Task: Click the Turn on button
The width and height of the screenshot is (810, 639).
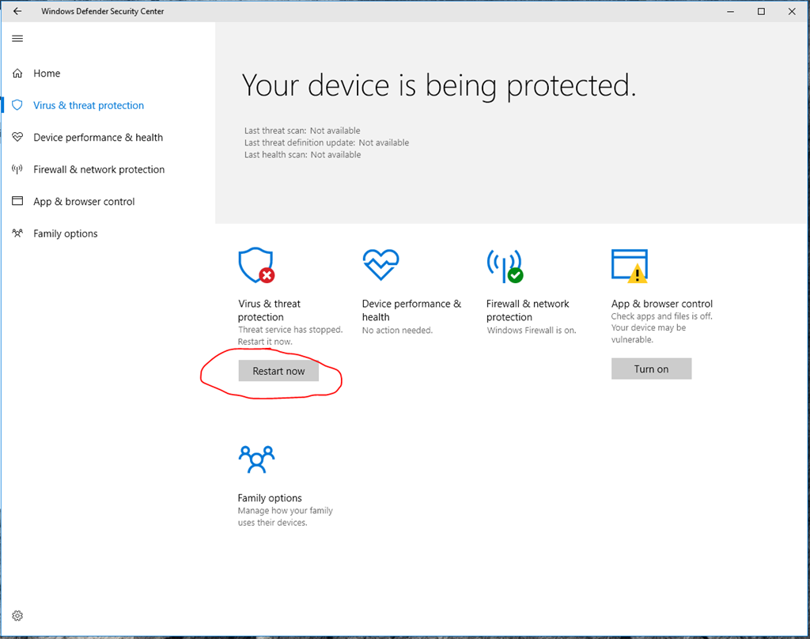Action: (652, 369)
